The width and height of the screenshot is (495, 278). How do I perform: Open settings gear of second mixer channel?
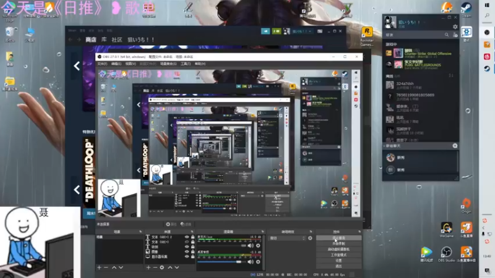(x=258, y=261)
